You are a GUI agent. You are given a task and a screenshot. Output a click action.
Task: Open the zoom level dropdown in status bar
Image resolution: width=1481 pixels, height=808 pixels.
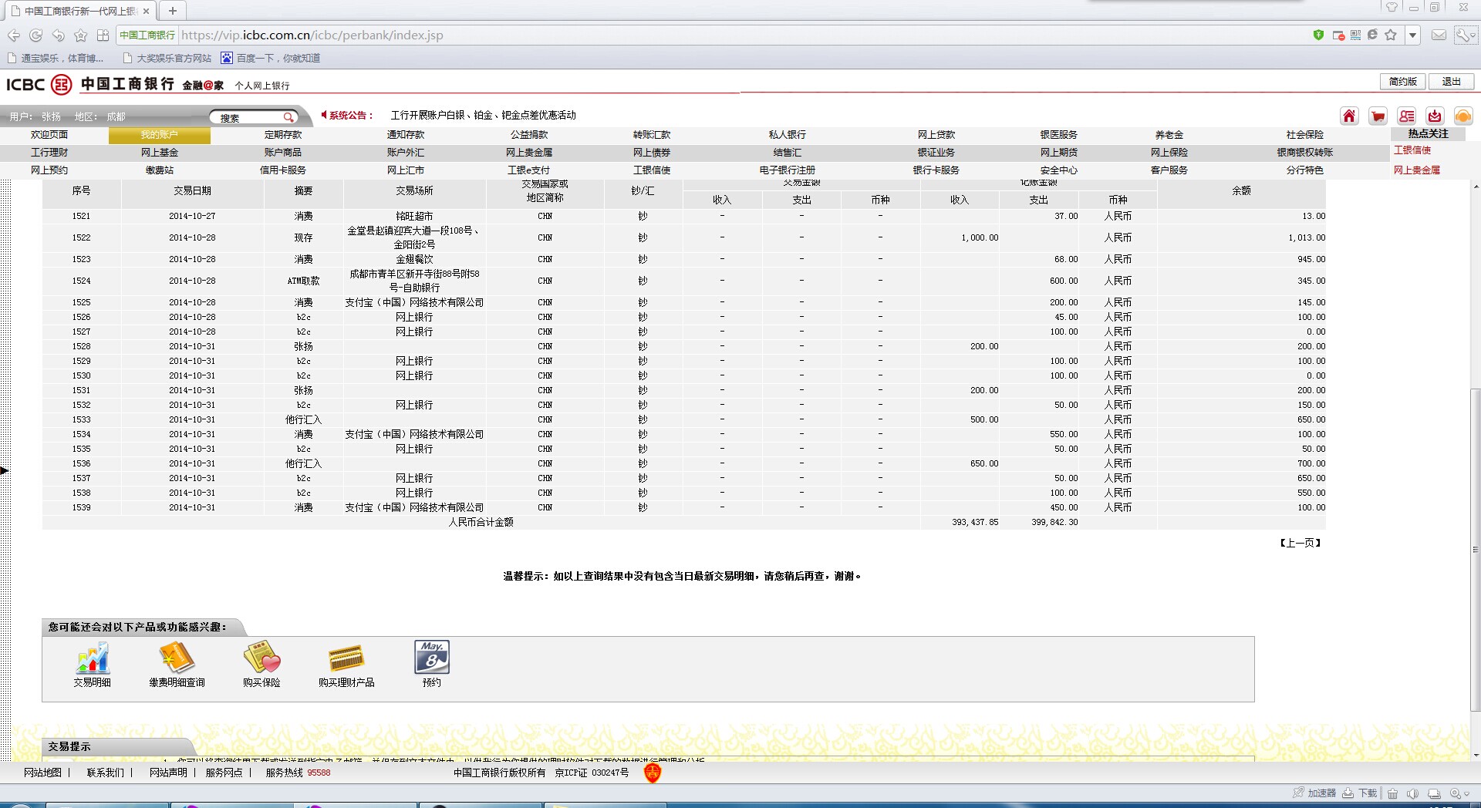coord(1466,793)
